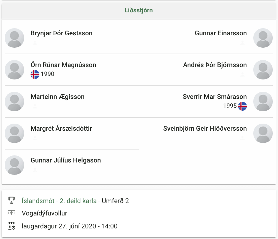Click Margrét Ársælsdóttir's avatar placeholder
The image size is (278, 239).
[x=14, y=133]
